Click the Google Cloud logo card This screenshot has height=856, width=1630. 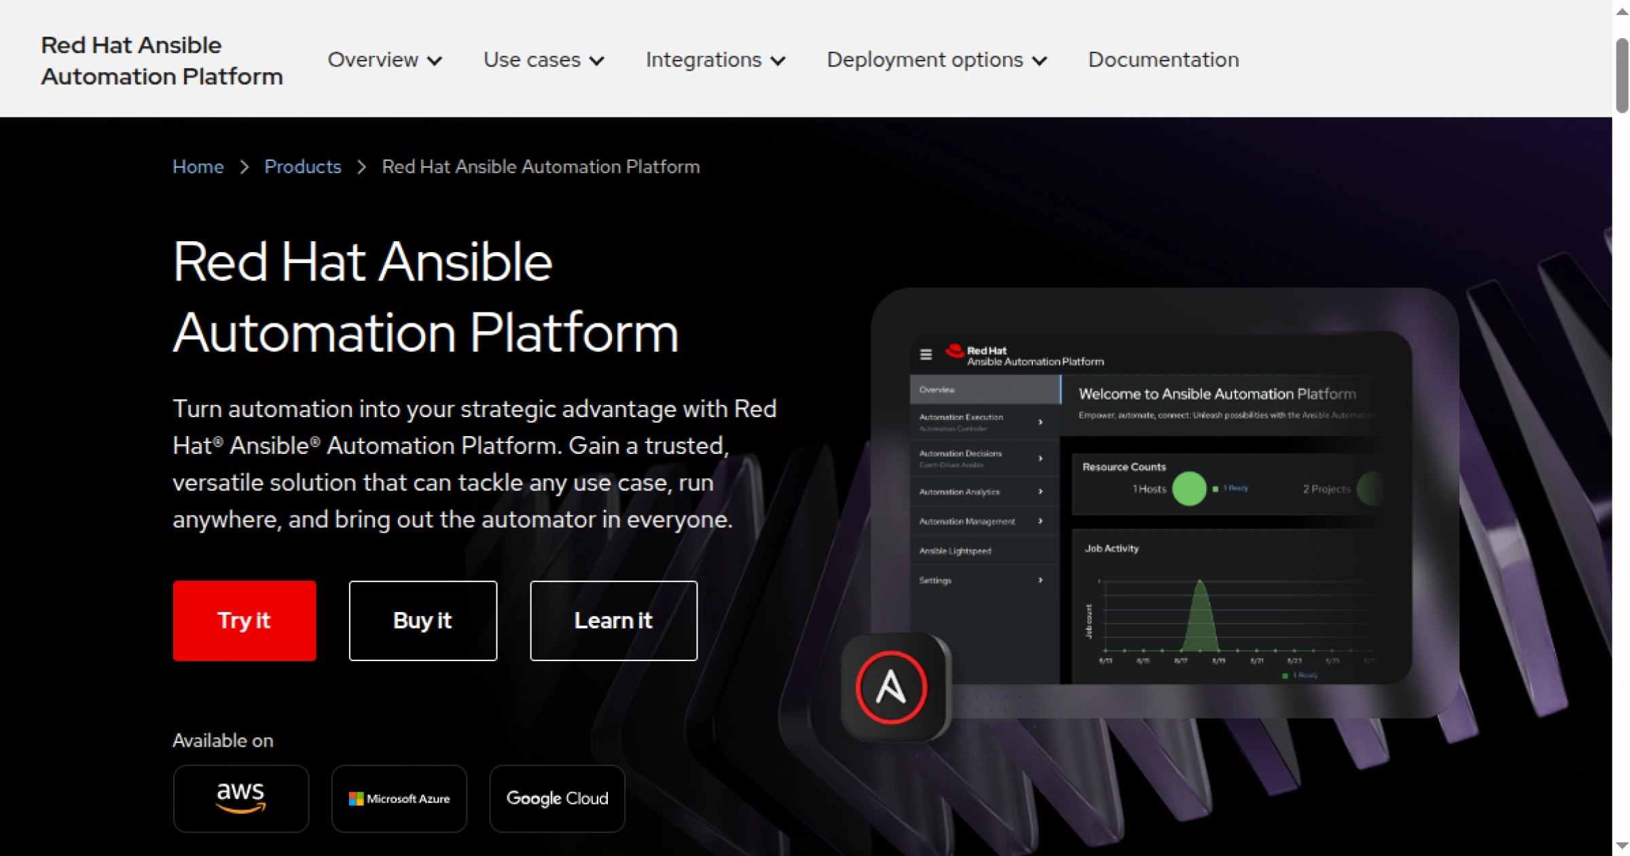(x=557, y=798)
